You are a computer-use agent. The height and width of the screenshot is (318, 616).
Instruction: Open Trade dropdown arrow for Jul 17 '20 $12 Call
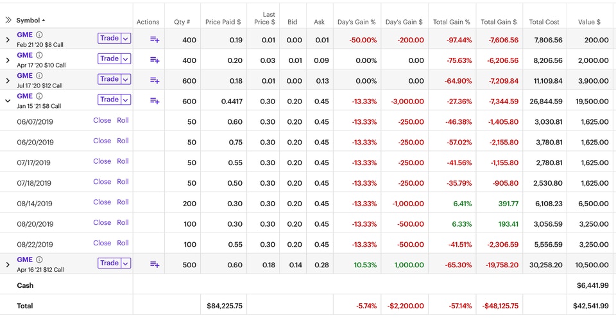coord(126,80)
